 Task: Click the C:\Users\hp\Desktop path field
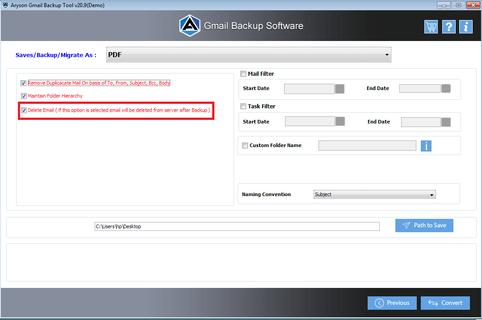237,226
